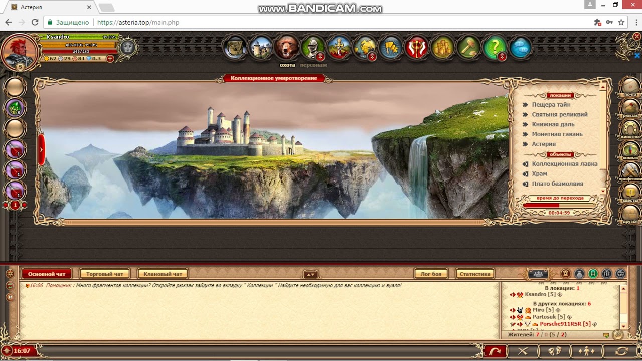
Task: Click the castle icon in the top menu
Action: point(261,48)
